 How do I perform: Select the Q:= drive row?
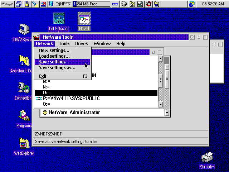(x=96, y=104)
